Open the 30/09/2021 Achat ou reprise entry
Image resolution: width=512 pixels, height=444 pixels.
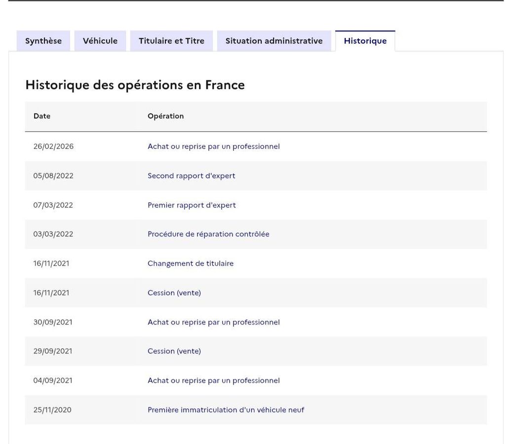(x=214, y=322)
